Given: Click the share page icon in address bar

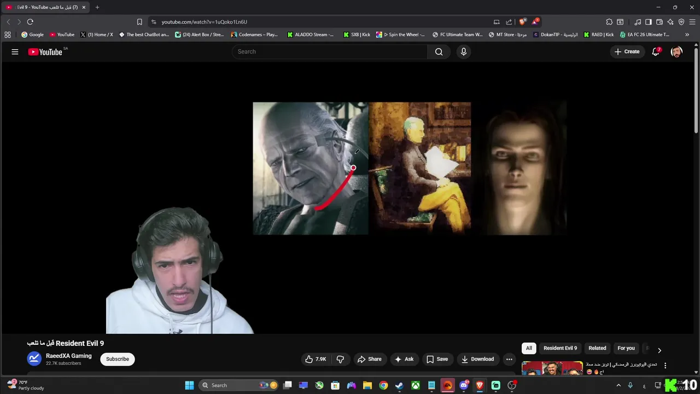Looking at the screenshot, I should (509, 22).
